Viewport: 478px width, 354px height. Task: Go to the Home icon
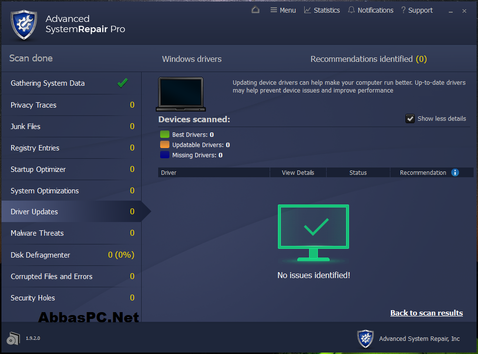(x=256, y=10)
